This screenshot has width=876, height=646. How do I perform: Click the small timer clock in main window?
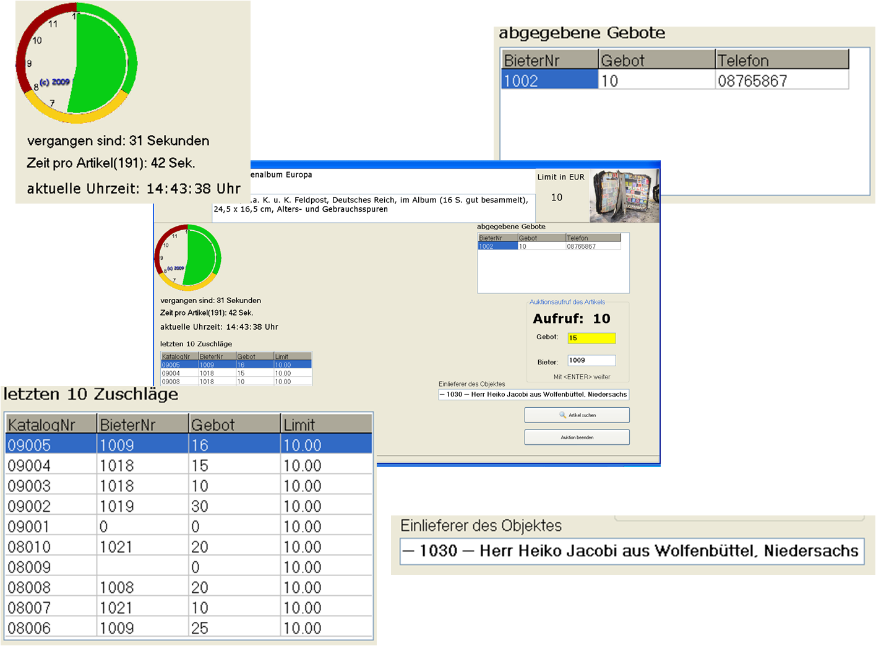[x=187, y=257]
